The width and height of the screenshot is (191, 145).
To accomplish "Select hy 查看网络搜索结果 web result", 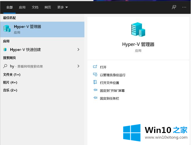I will 42,66.
